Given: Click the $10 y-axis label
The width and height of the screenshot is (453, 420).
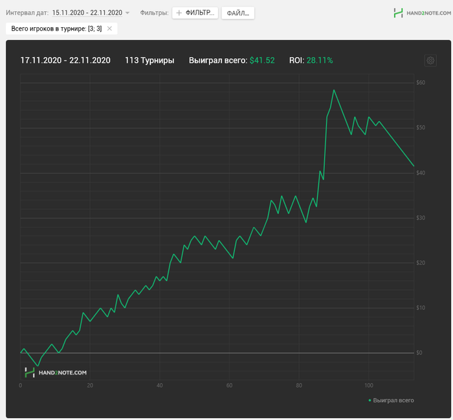Looking at the screenshot, I should [x=421, y=307].
